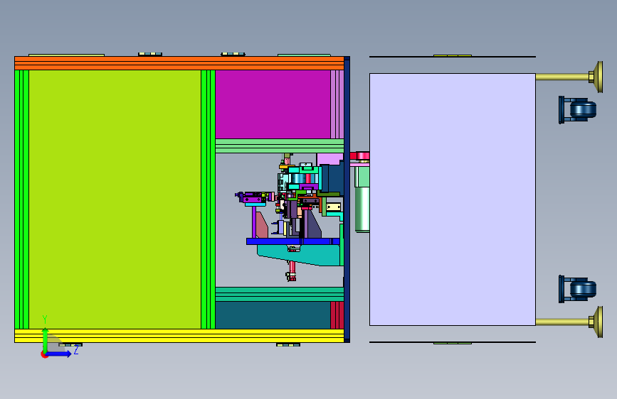617x399 pixels.
Task: Pick the yellow bottom frame beam
Action: (179, 336)
